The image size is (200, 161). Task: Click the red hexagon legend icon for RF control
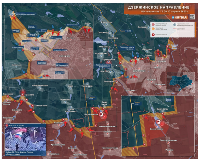153,25
